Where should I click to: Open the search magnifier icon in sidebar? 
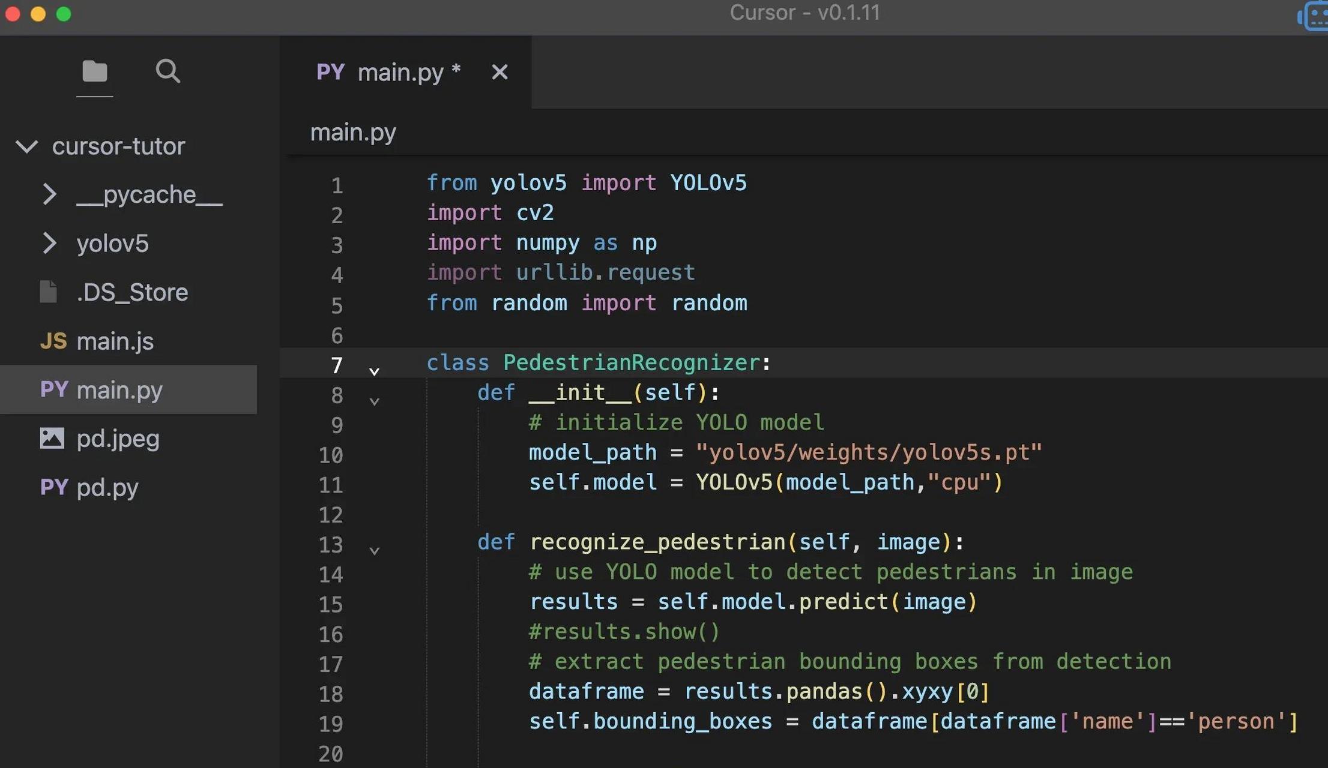(168, 71)
